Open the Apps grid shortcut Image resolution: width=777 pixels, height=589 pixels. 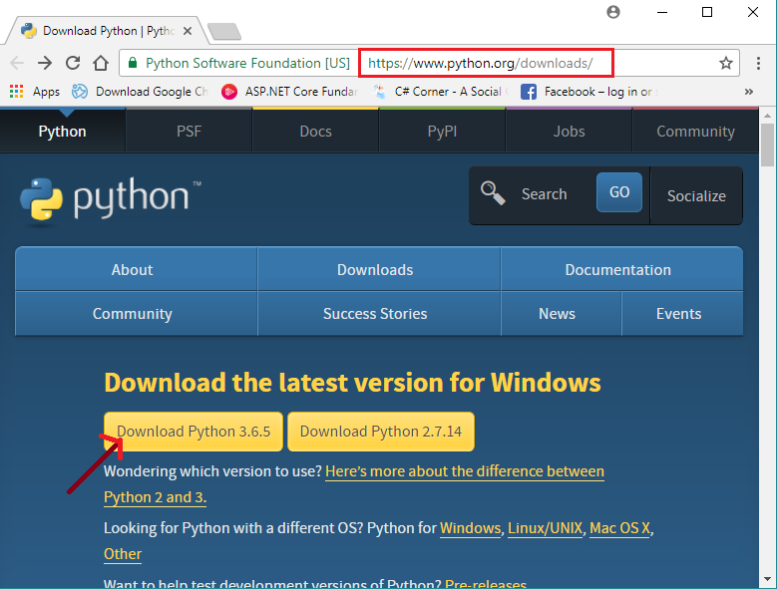35,92
